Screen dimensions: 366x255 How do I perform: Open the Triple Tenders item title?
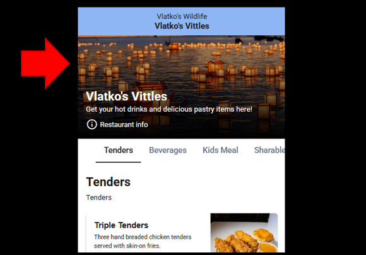click(121, 225)
